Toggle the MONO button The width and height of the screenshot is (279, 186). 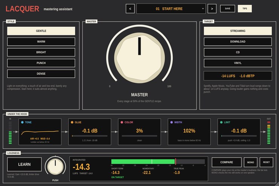pyautogui.click(x=250, y=162)
